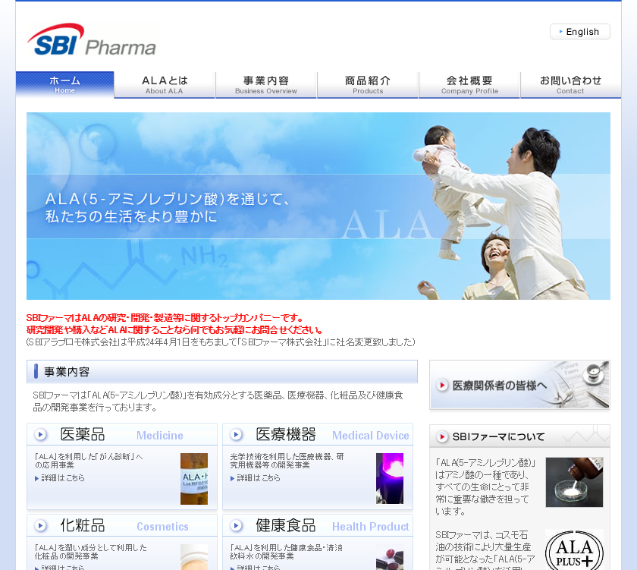Click the red arrow icon beside SBIファーマについて
This screenshot has width=637, height=570.
click(442, 436)
